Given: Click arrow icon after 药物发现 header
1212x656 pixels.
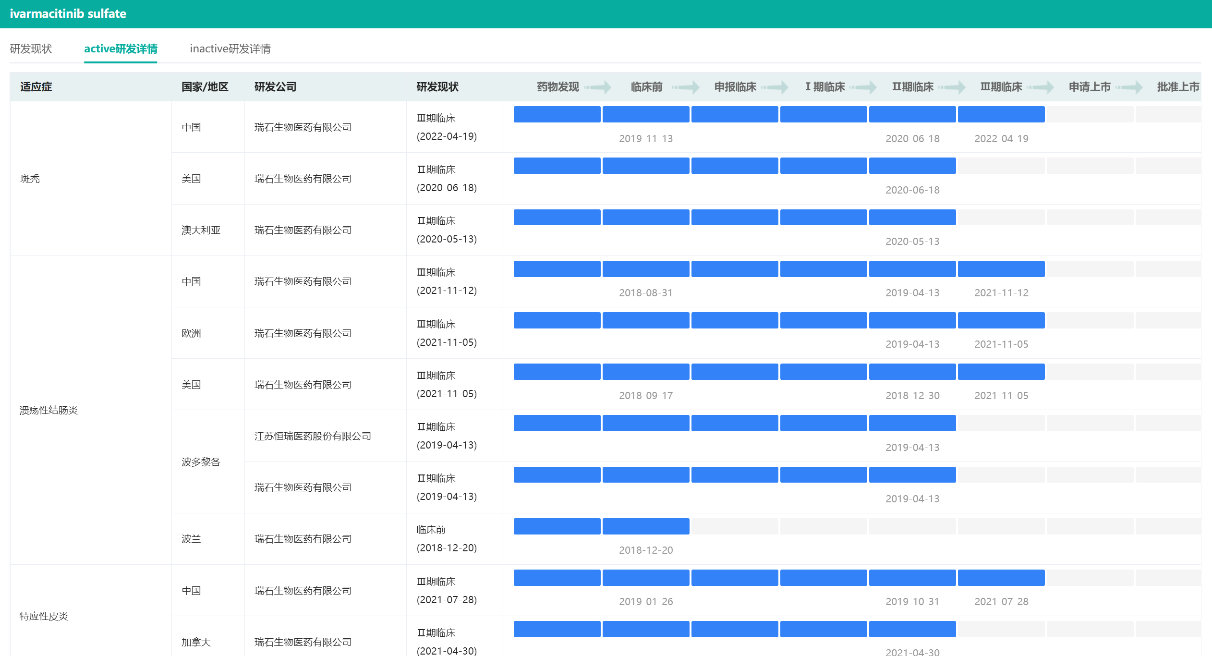Looking at the screenshot, I should [598, 87].
